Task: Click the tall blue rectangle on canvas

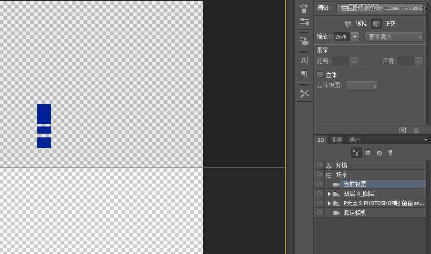Action: [44, 114]
